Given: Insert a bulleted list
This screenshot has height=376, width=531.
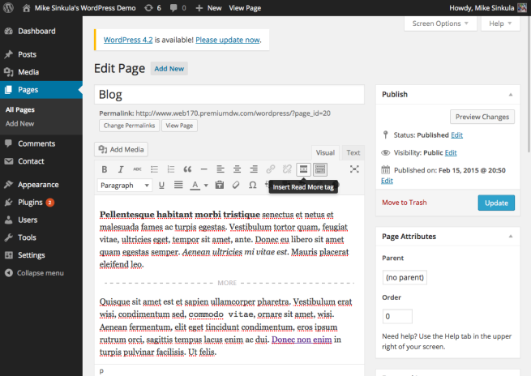Looking at the screenshot, I should tap(154, 169).
